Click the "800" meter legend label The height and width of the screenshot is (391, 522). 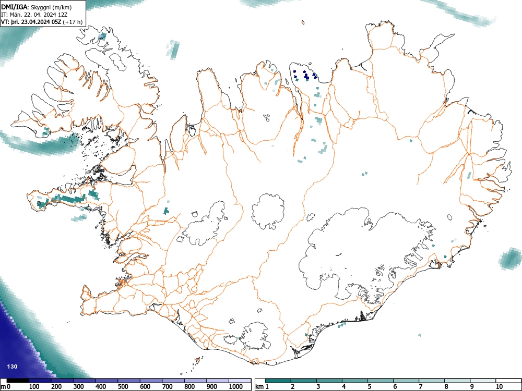189,387
